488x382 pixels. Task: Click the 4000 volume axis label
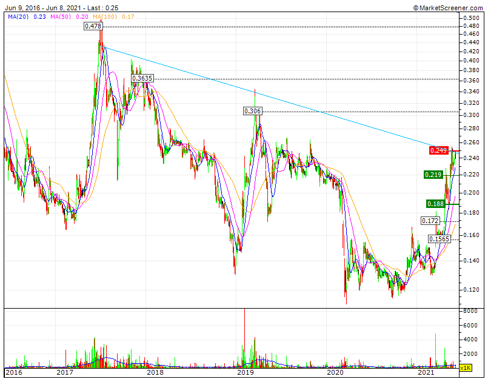coord(470,340)
